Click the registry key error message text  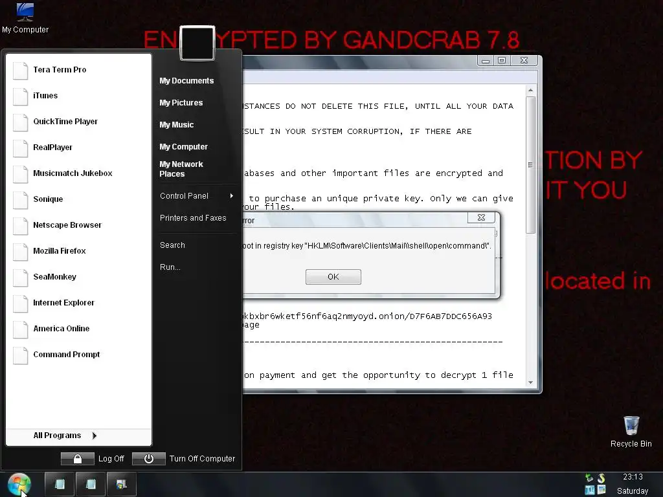pyautogui.click(x=367, y=245)
